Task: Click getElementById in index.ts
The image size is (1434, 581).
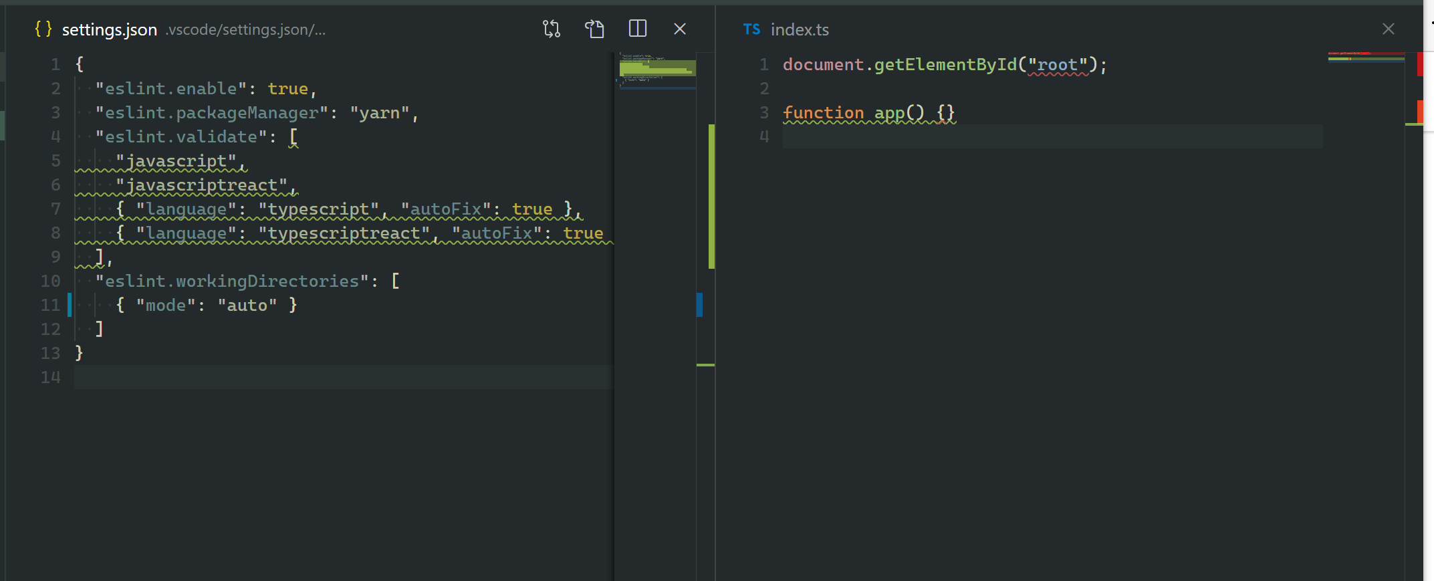Action: click(x=945, y=65)
